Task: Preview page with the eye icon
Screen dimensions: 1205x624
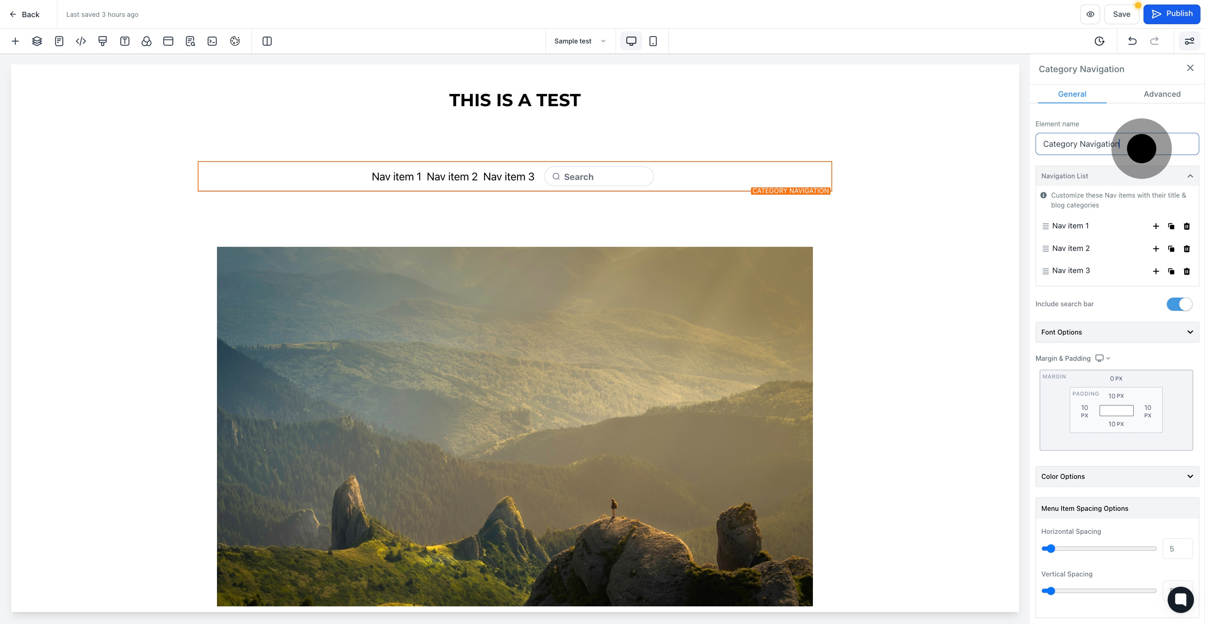Action: pos(1090,14)
